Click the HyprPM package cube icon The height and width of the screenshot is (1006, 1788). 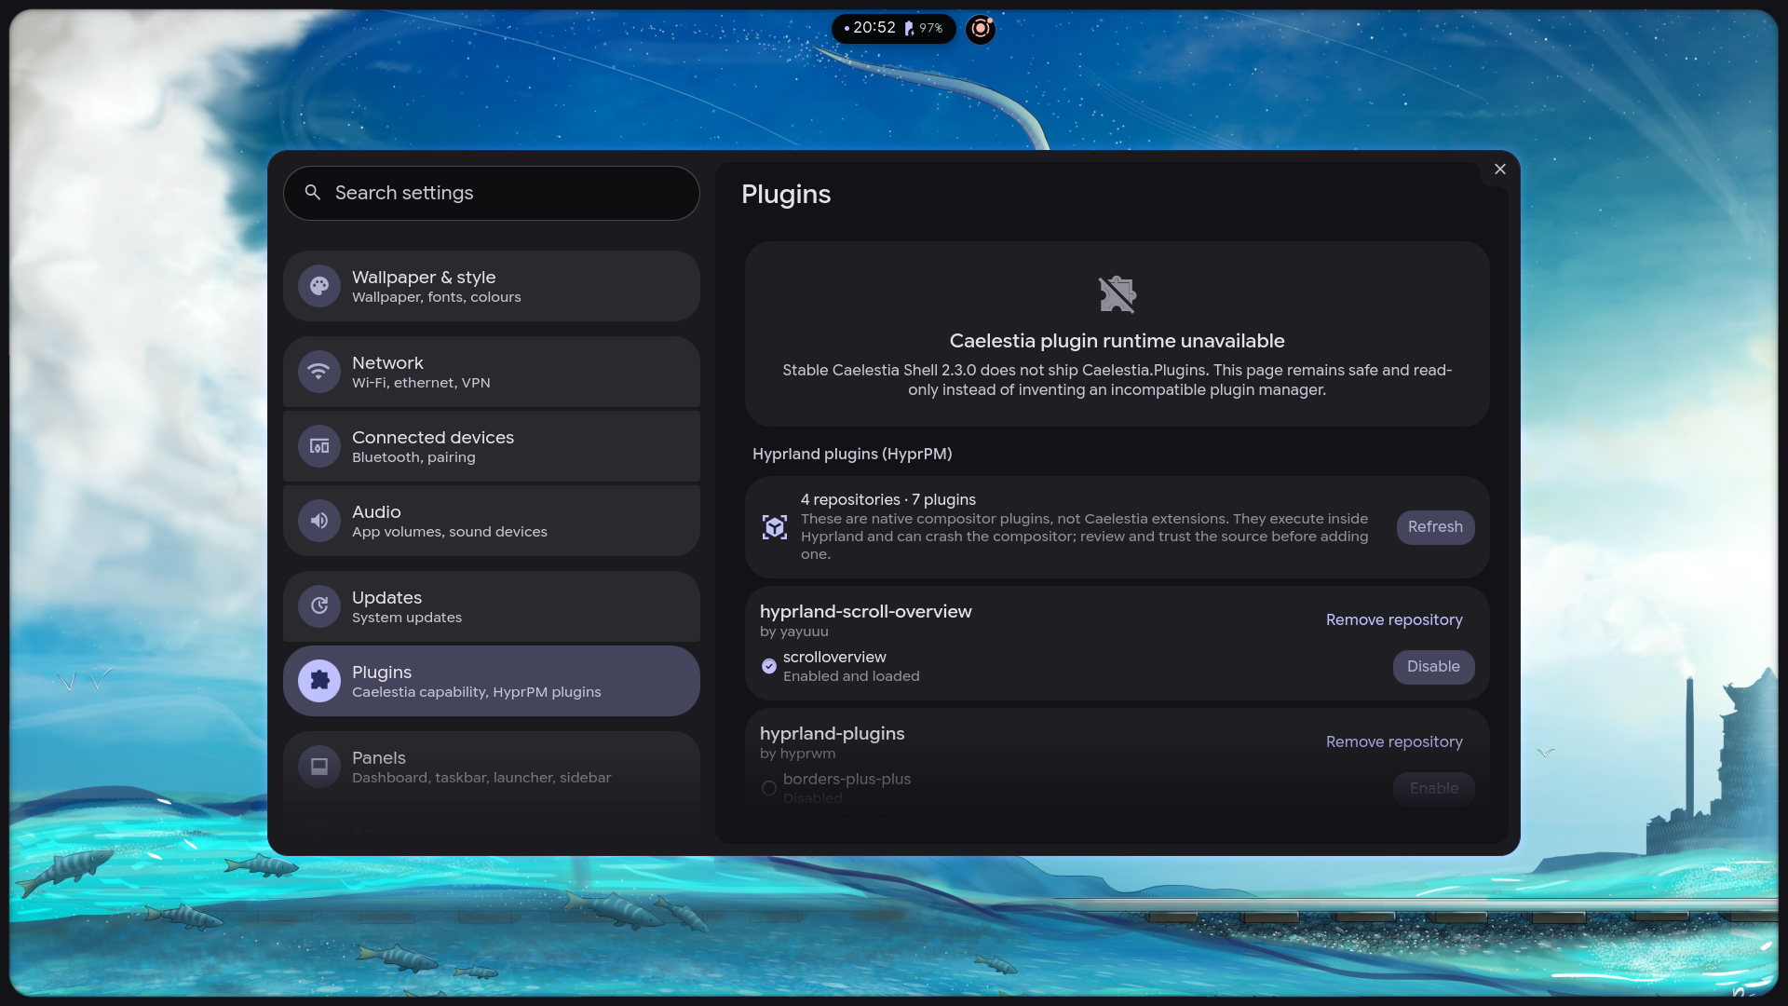click(x=775, y=527)
